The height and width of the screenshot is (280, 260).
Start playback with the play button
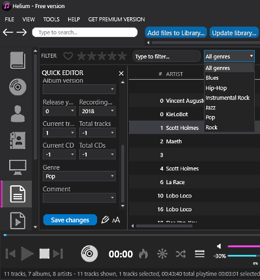(x=27, y=253)
